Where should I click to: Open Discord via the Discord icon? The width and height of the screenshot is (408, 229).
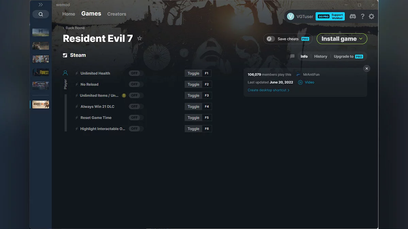[353, 16]
